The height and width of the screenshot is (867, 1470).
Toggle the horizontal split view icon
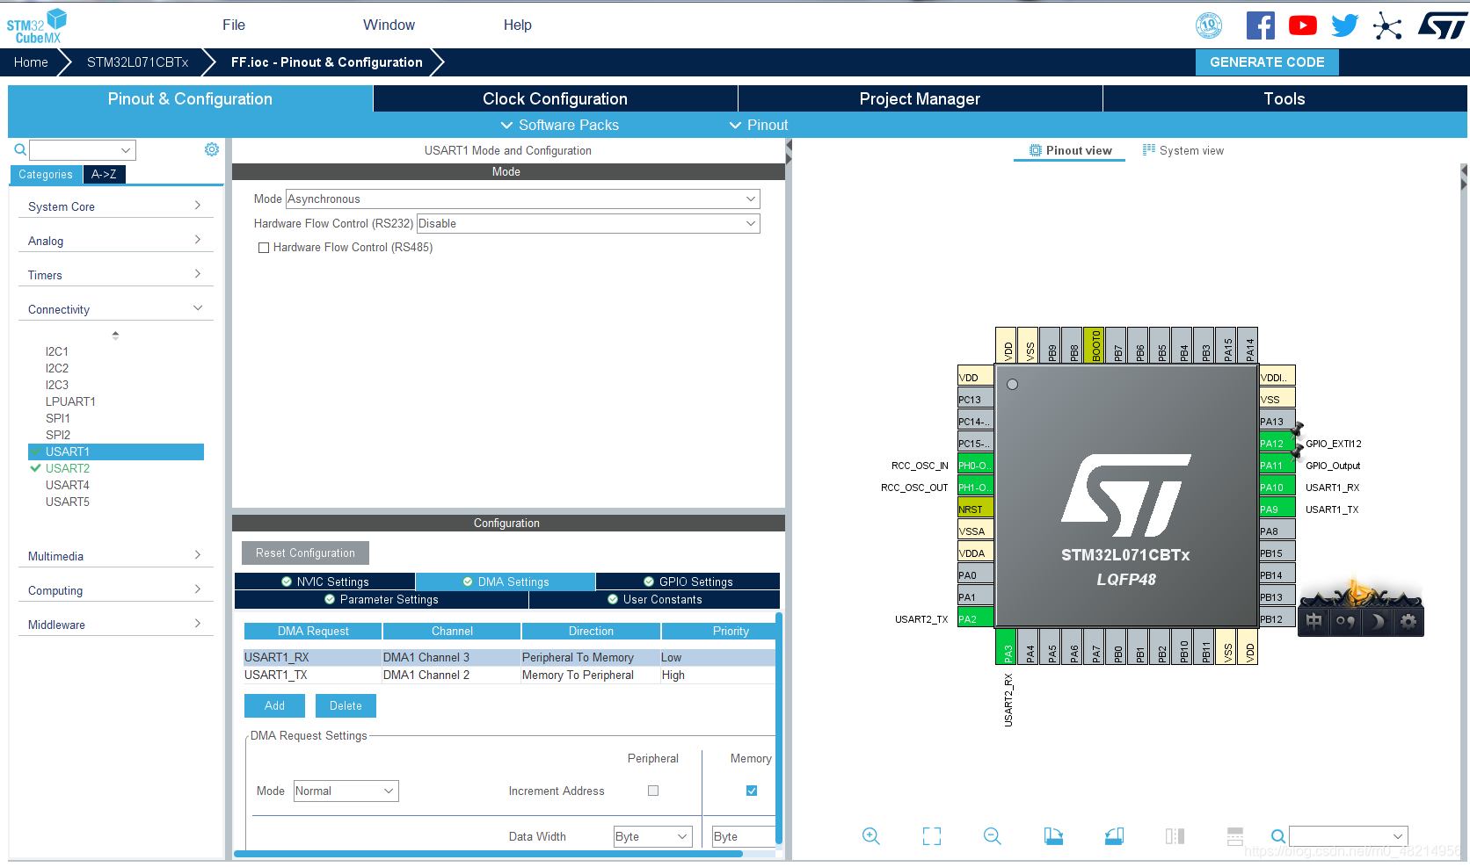[x=1235, y=836]
